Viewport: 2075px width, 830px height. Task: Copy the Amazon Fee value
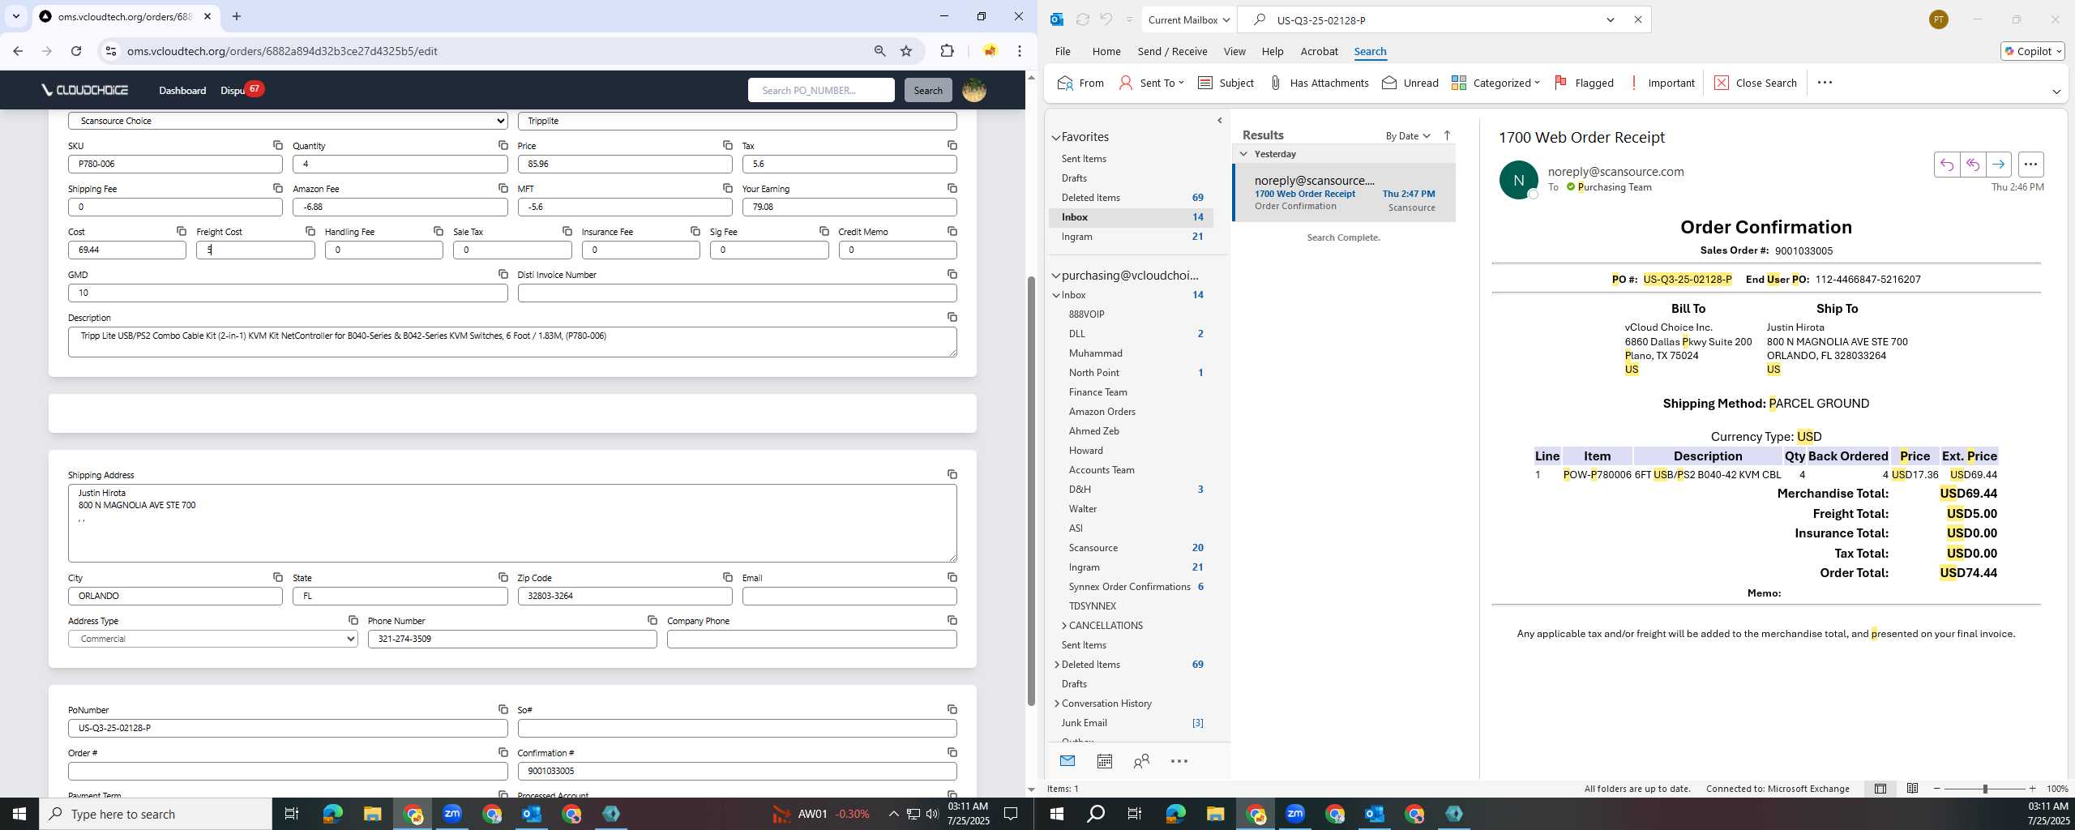(503, 188)
